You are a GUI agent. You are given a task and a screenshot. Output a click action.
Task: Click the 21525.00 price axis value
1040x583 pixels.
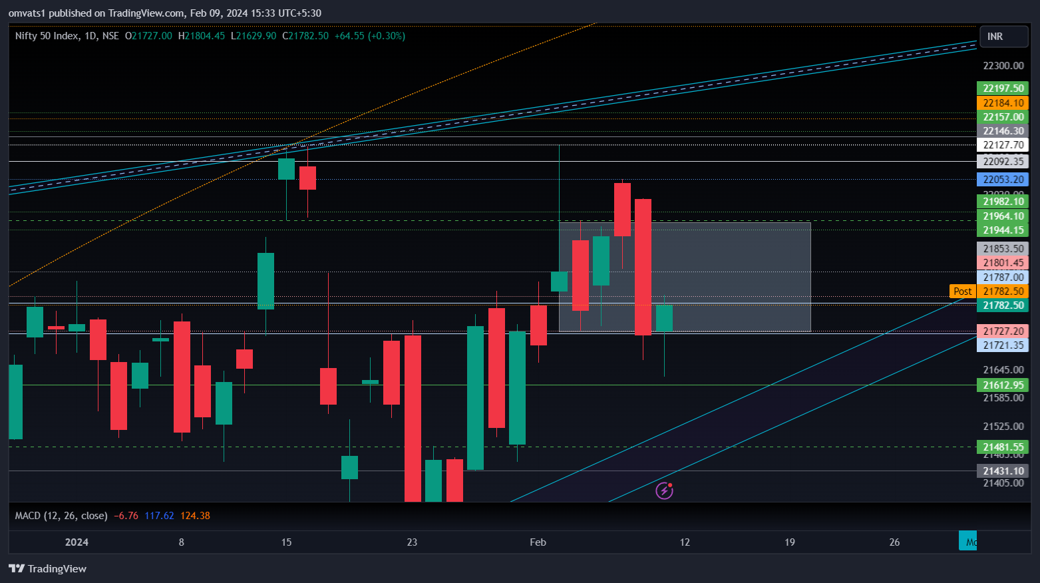(x=1003, y=427)
